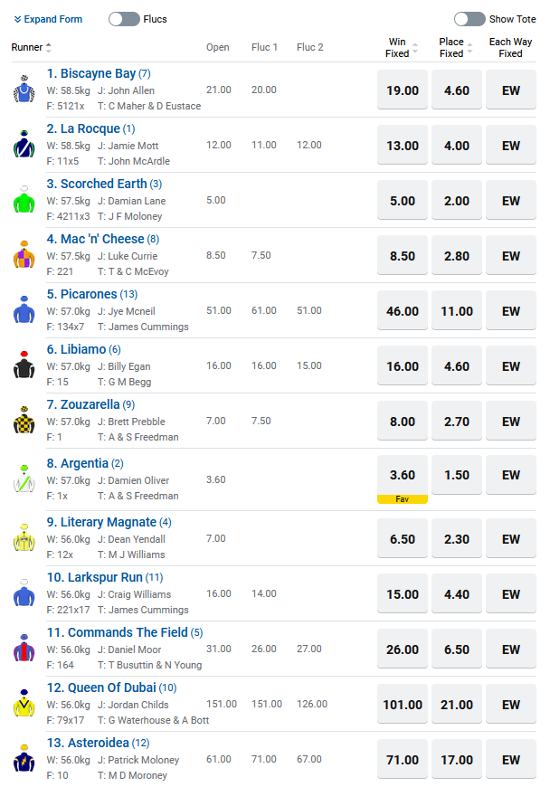The width and height of the screenshot is (550, 787).
Task: Click Scorched Earth's green silks icon
Action: [x=24, y=200]
